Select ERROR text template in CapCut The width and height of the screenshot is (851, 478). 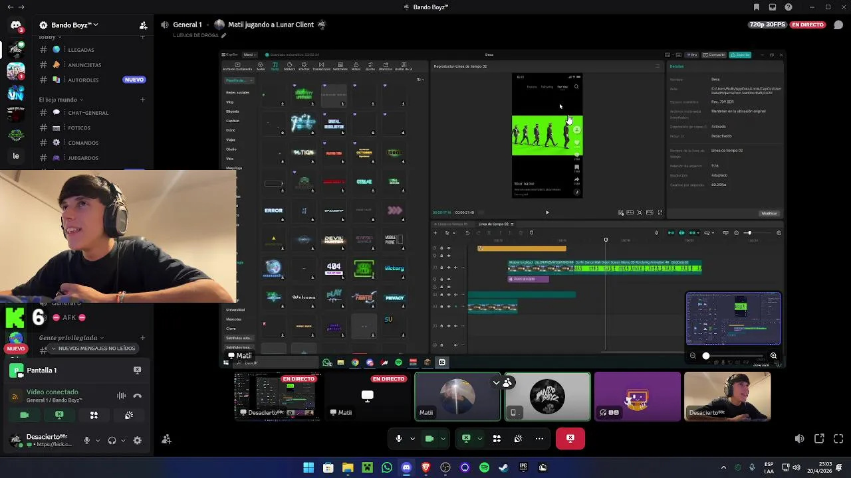(273, 210)
